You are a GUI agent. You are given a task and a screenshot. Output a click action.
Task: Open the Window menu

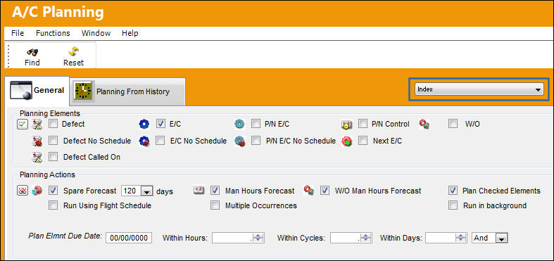point(96,33)
